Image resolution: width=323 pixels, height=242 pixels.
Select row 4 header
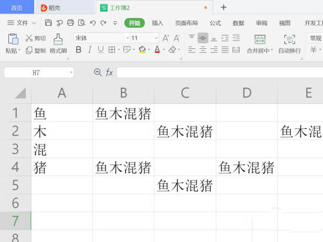[16, 167]
